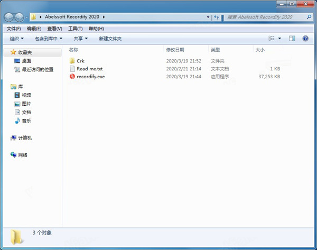Click the date 2020/3/19 21:44
Viewport: 317px width, 250px height.
183,77
